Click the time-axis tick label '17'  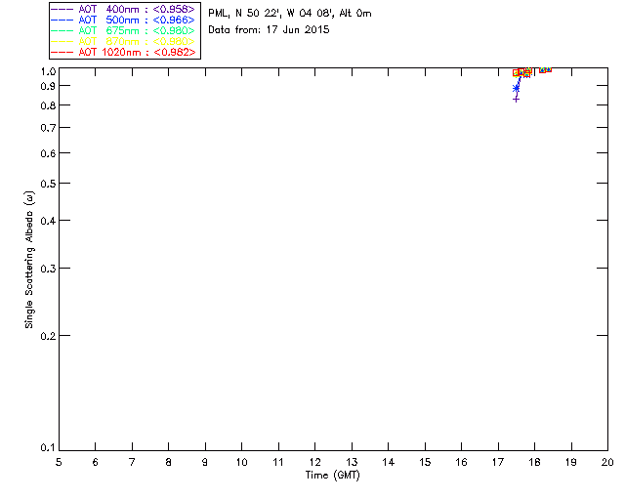coord(498,462)
